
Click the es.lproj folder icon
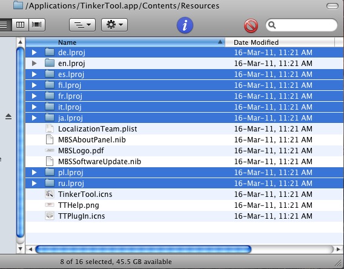(x=50, y=74)
